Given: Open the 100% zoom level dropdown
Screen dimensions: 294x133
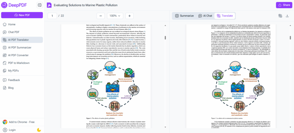Looking at the screenshot, I should coord(115,16).
